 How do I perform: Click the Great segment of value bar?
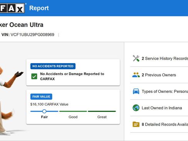tap(102, 111)
